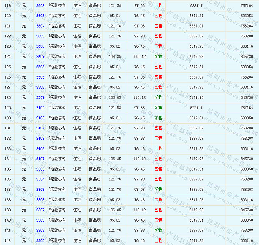Open room 2603 details link
259x245 pixels.
pos(40,16)
